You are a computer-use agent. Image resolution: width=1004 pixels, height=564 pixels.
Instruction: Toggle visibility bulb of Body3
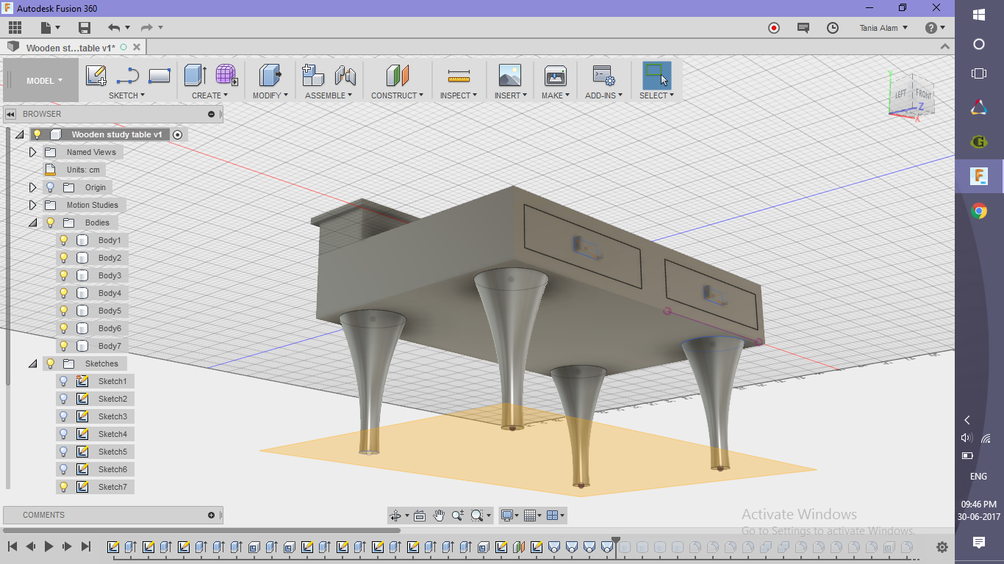coord(64,275)
